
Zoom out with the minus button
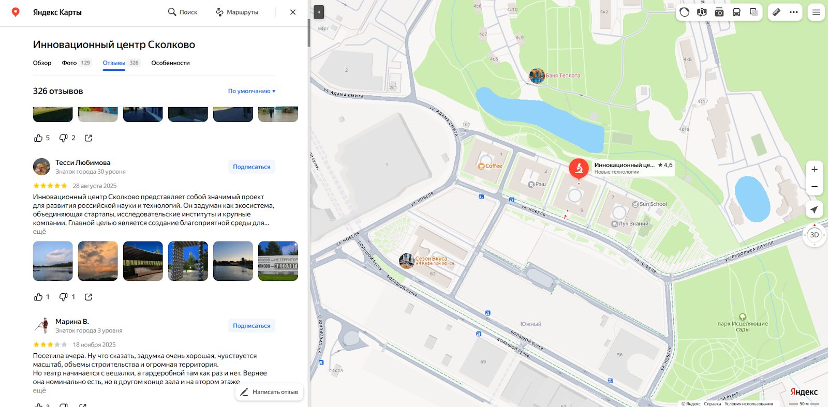point(814,187)
